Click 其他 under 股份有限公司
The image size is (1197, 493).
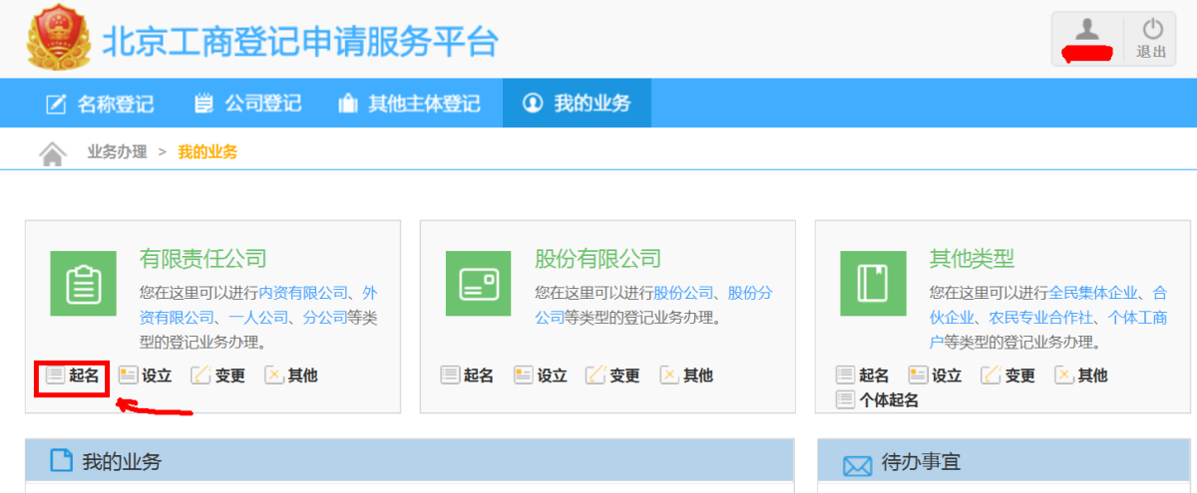click(x=686, y=375)
